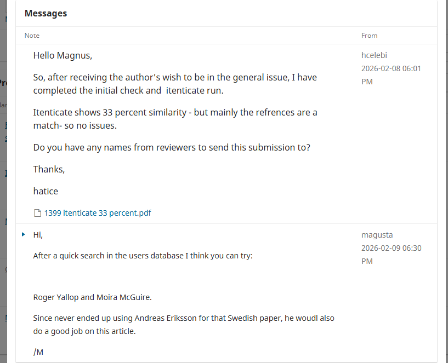Click the "Thanks," line in first message
The height and width of the screenshot is (363, 448).
click(49, 169)
